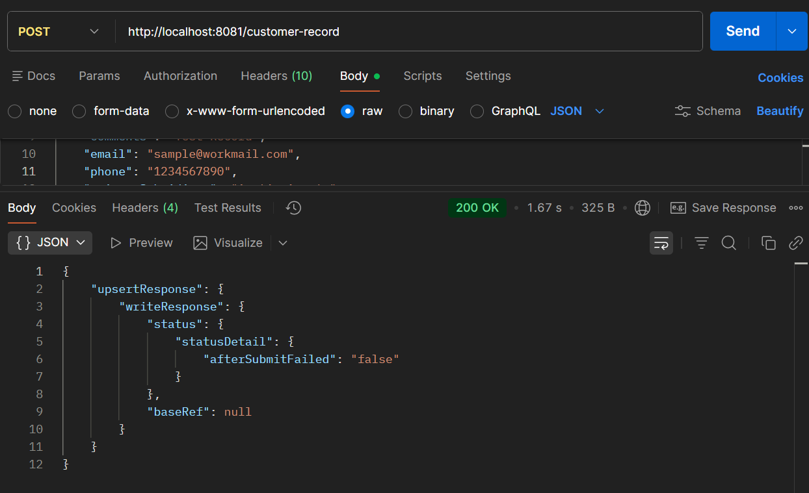The width and height of the screenshot is (809, 493).
Task: Open the Send button dropdown arrow
Action: click(x=792, y=31)
